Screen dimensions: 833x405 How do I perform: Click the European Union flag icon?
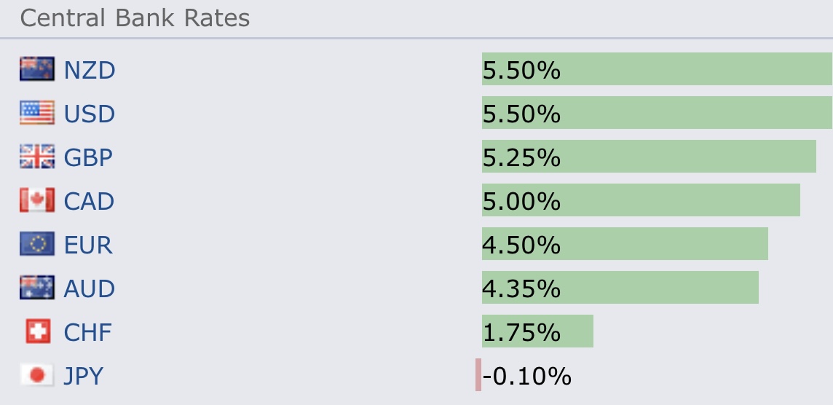[37, 245]
